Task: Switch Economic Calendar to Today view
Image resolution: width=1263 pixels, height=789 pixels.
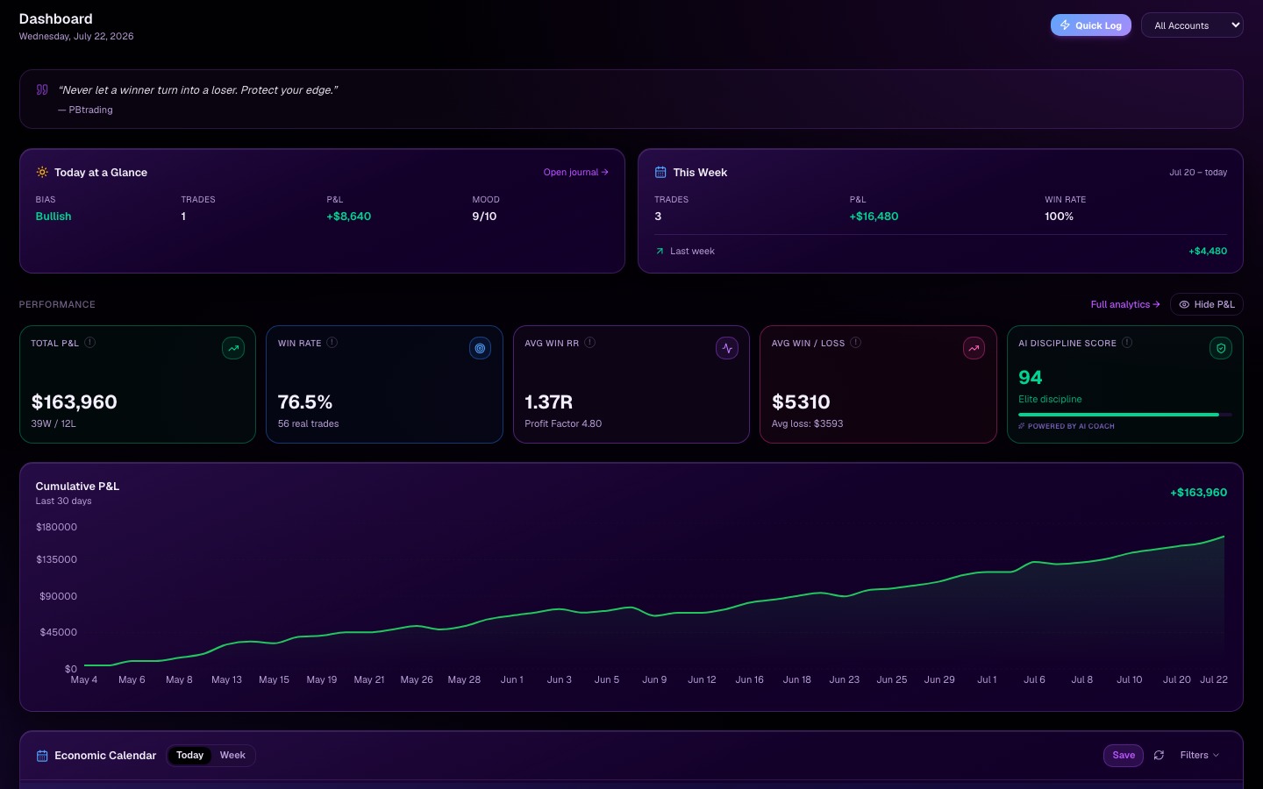Action: tap(189, 755)
